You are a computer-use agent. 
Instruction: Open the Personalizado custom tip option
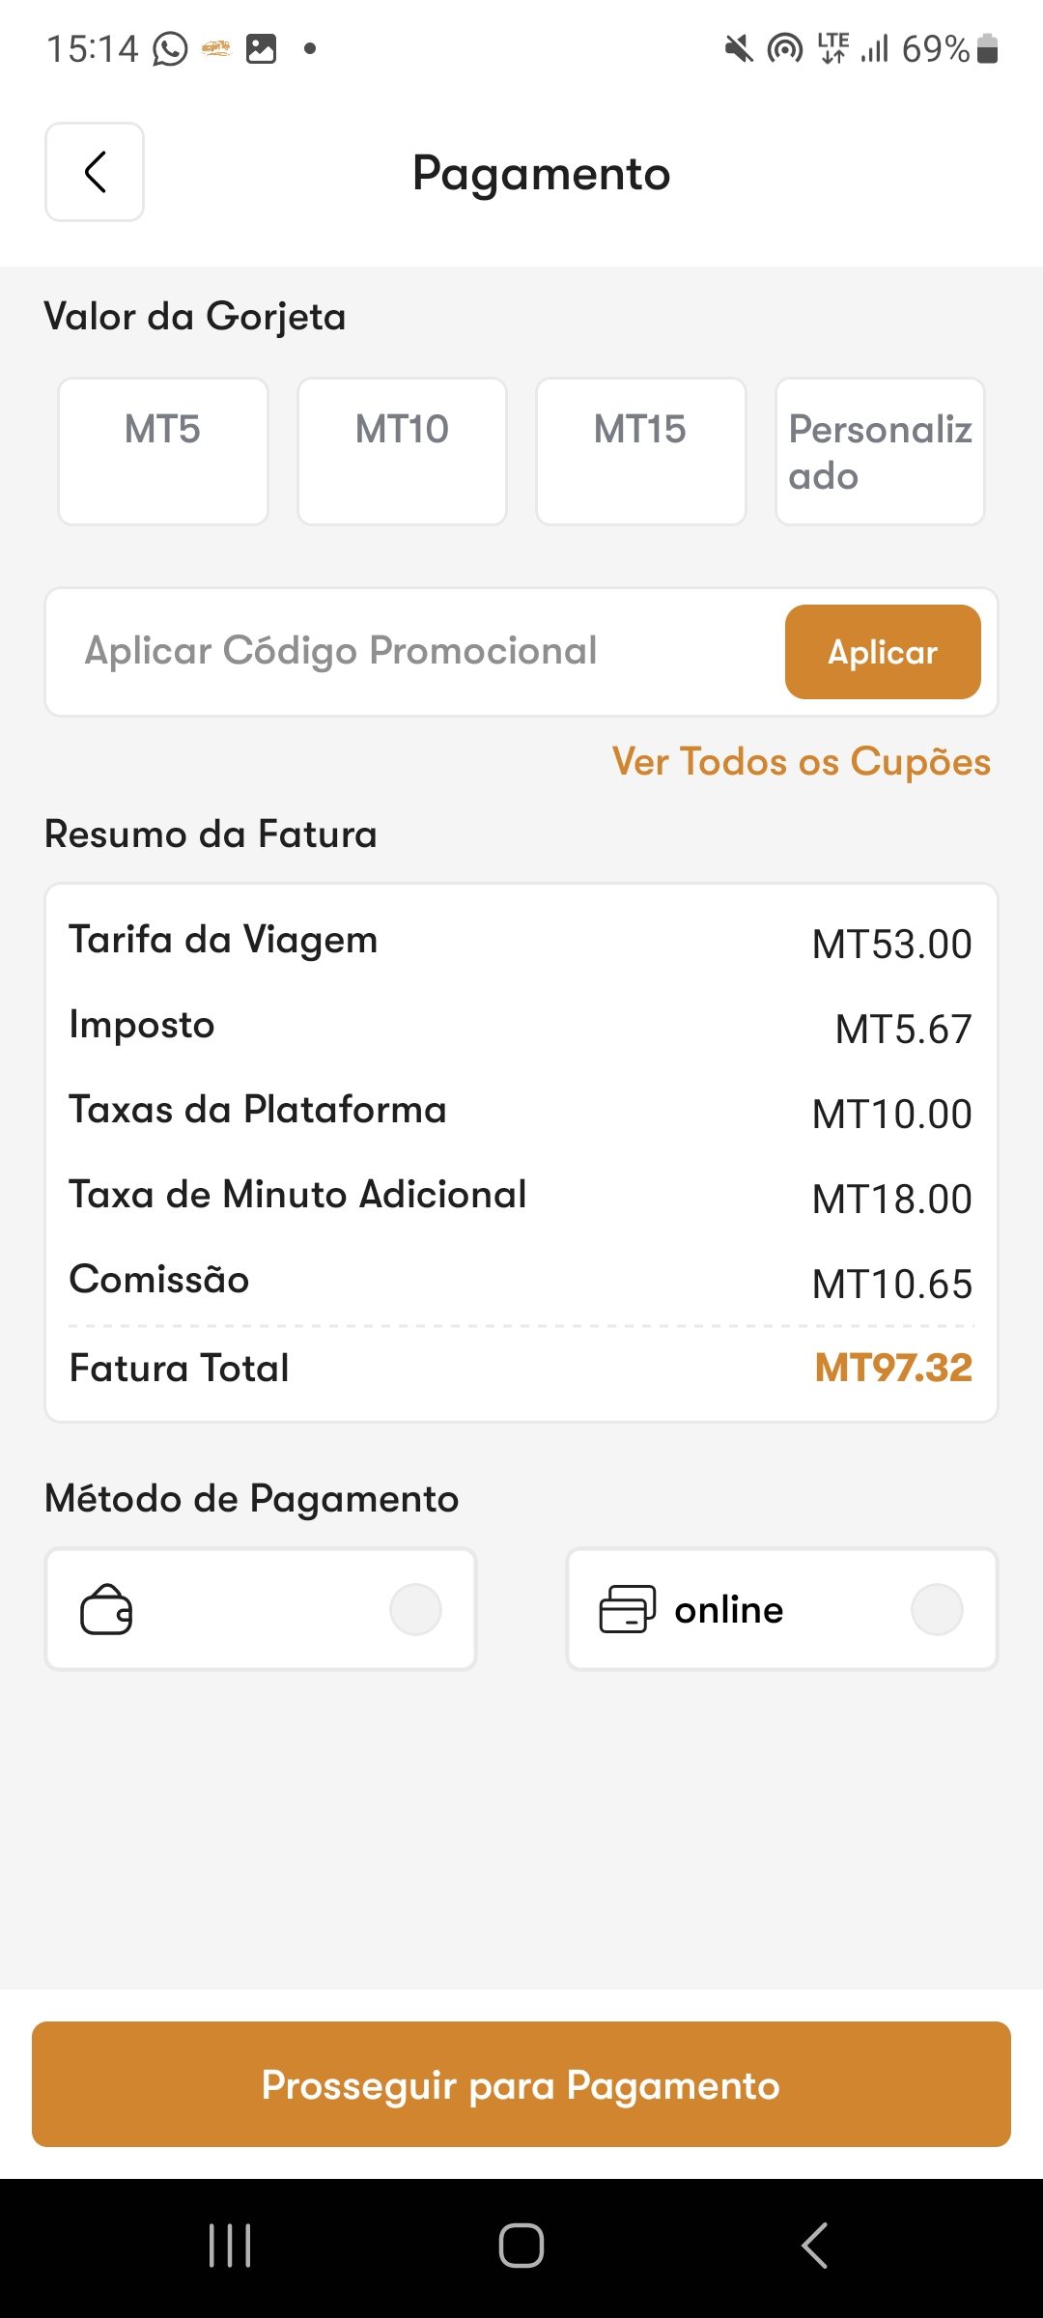(x=880, y=451)
